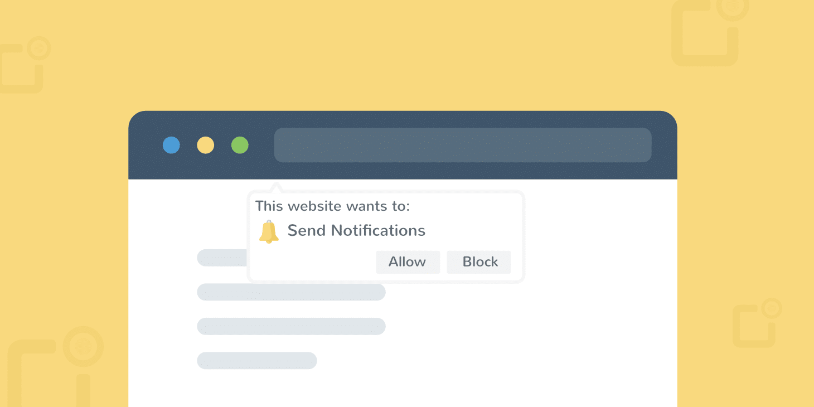Click the small pointer arrow atop the popup

click(x=276, y=188)
